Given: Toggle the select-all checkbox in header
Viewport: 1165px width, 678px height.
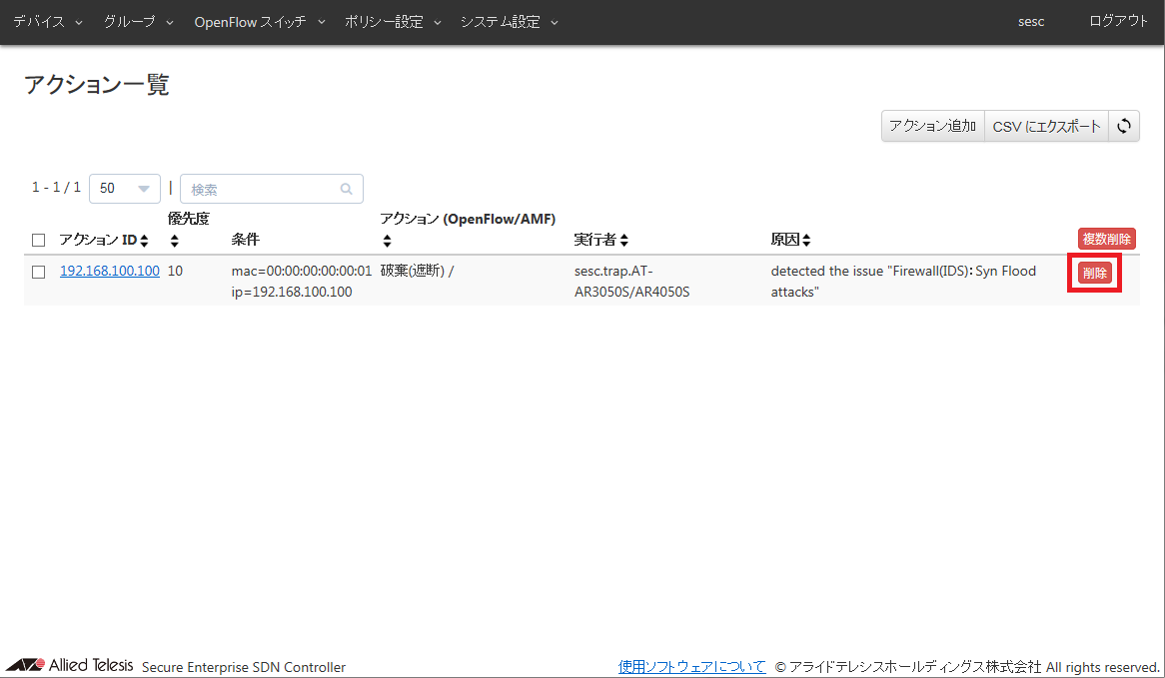Looking at the screenshot, I should click(x=39, y=241).
